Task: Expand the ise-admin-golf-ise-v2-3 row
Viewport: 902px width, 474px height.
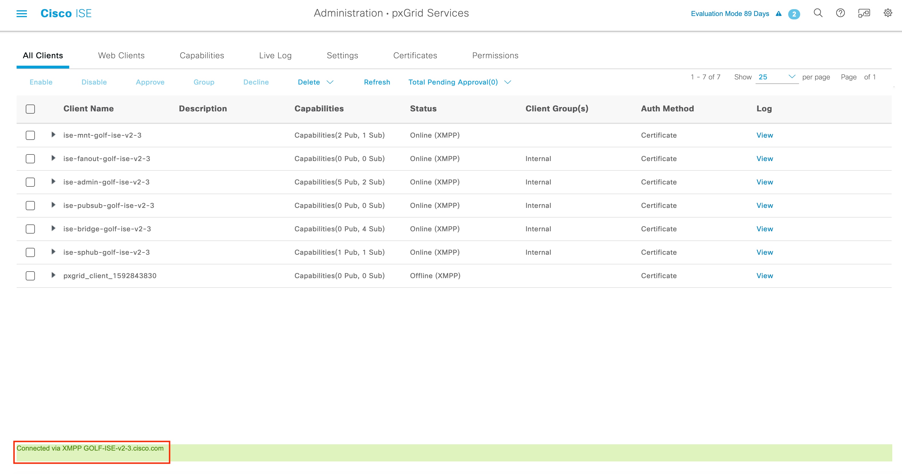Action: coord(53,181)
